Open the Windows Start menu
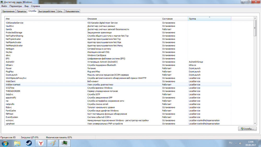The height and width of the screenshot is (147, 261). [5, 143]
